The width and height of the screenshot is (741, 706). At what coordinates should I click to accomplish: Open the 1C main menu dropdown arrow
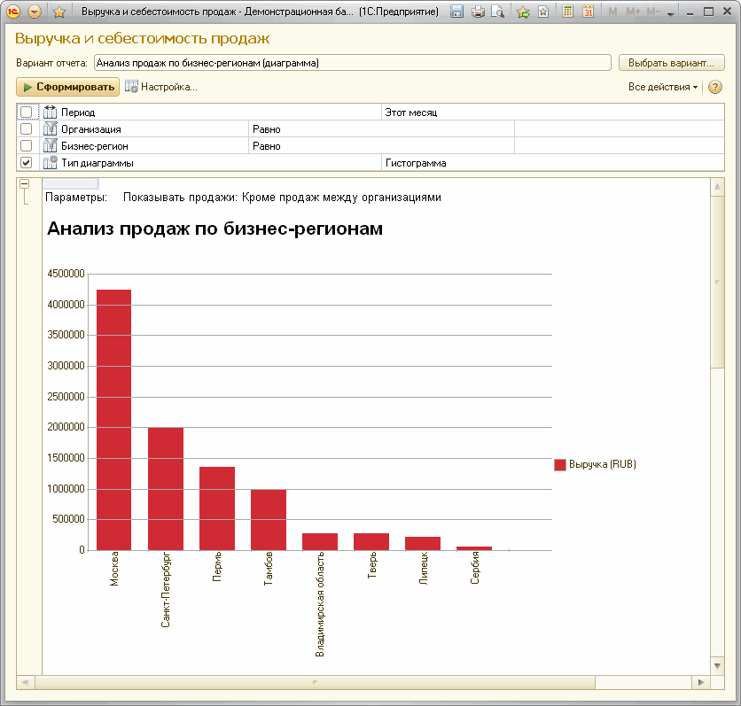coord(34,12)
